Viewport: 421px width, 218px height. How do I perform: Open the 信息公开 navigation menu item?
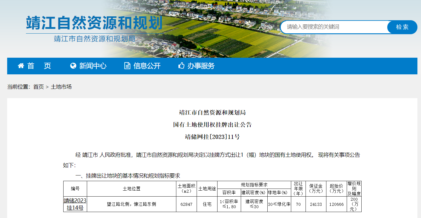[x=147, y=66]
